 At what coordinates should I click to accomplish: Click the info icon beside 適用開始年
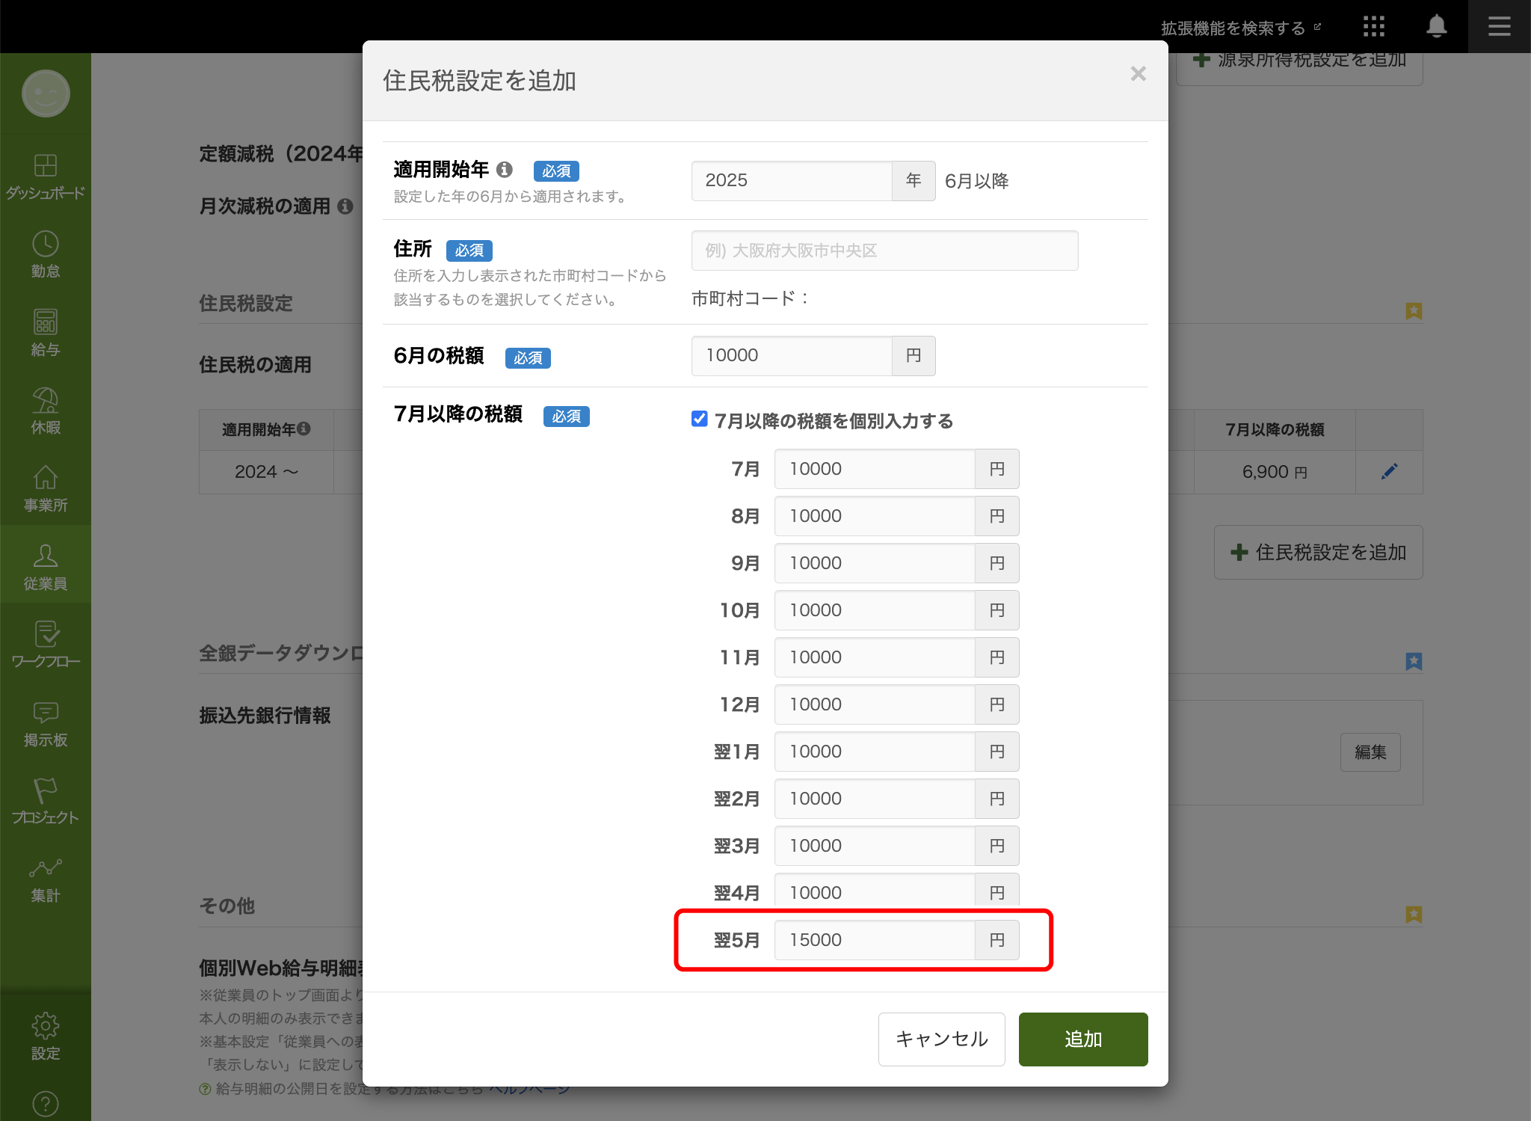pyautogui.click(x=505, y=170)
